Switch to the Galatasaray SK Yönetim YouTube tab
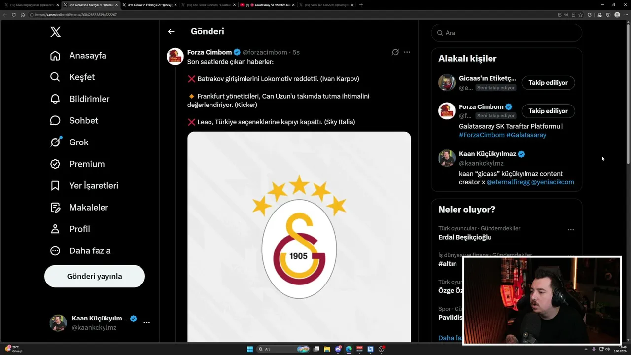 tap(266, 5)
